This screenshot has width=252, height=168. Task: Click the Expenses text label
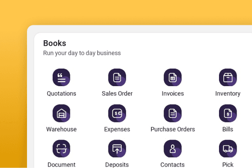click(x=117, y=129)
